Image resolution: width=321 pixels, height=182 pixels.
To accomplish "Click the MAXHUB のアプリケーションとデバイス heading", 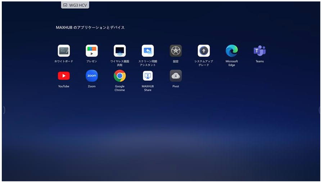I will pos(90,27).
